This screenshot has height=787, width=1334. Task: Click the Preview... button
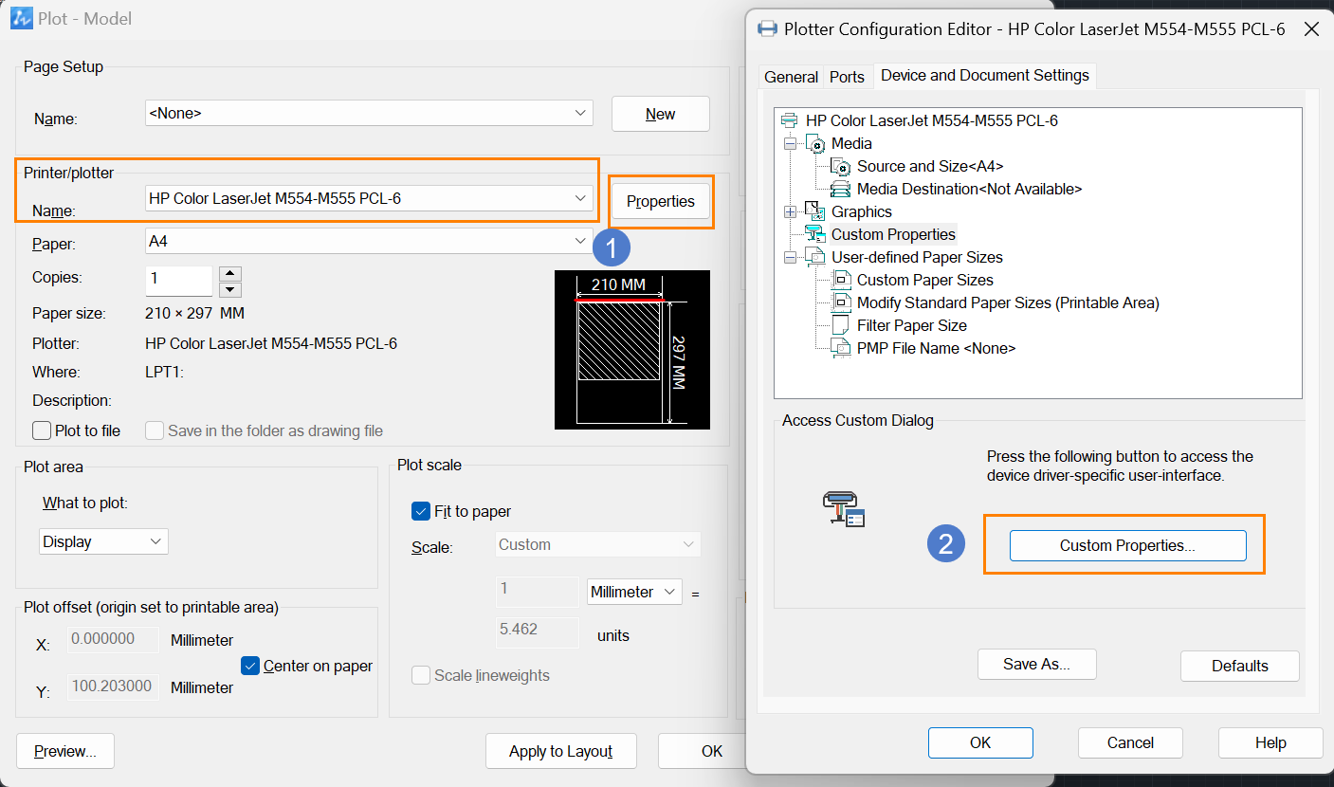[65, 751]
